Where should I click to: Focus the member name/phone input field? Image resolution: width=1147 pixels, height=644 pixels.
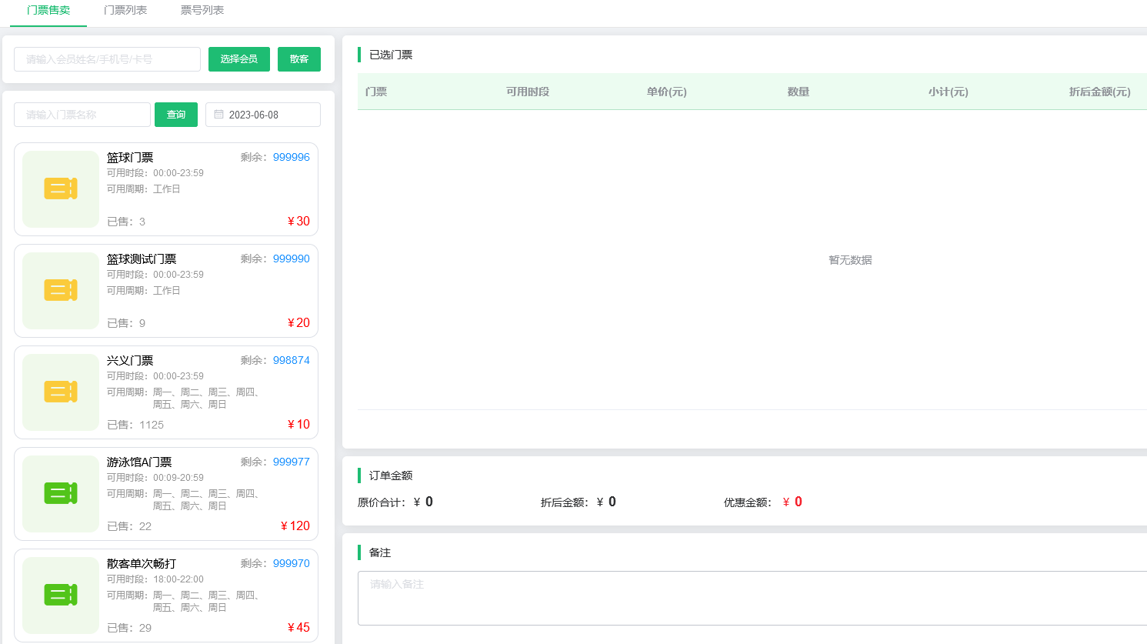click(107, 59)
